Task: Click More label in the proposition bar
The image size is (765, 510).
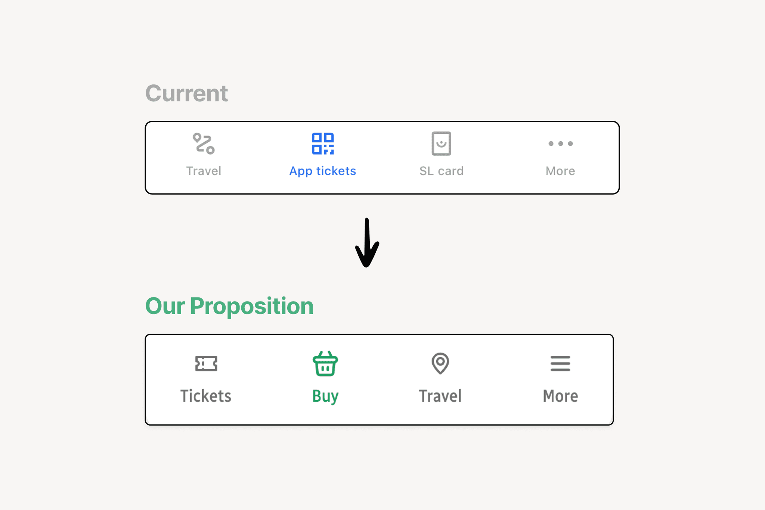Action: [x=560, y=396]
